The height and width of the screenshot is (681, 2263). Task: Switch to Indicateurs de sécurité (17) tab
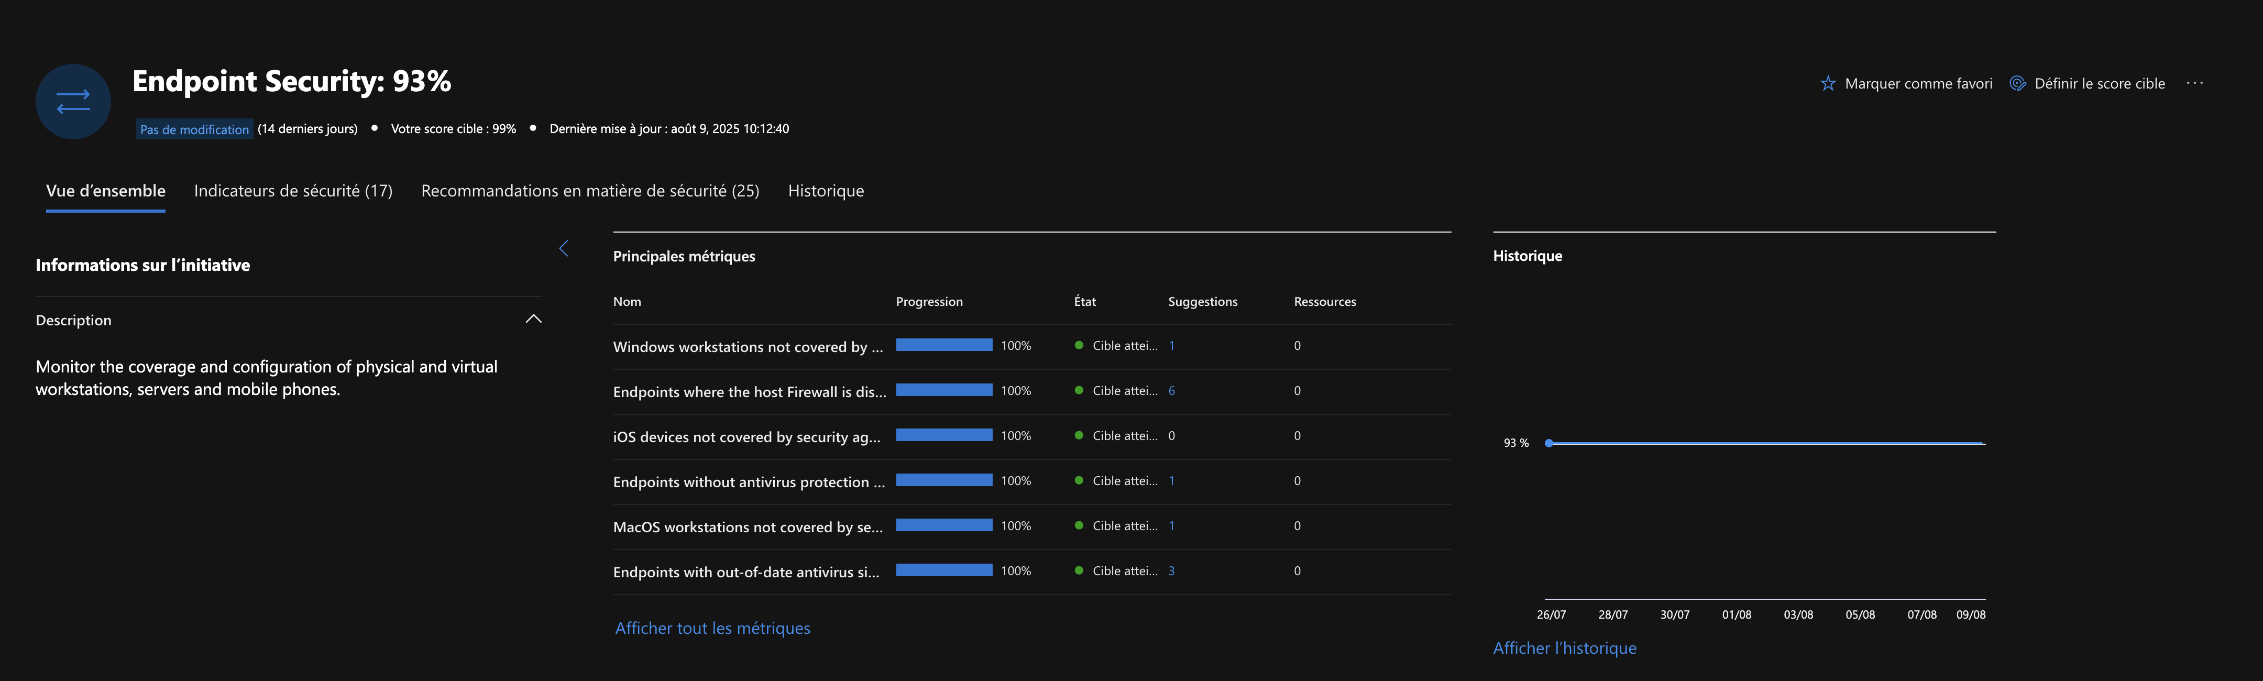(x=292, y=191)
